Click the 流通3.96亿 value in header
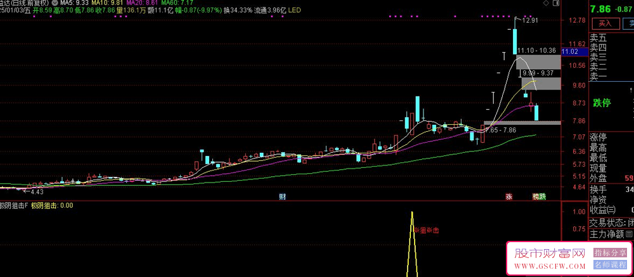634x277 pixels. click(270, 10)
